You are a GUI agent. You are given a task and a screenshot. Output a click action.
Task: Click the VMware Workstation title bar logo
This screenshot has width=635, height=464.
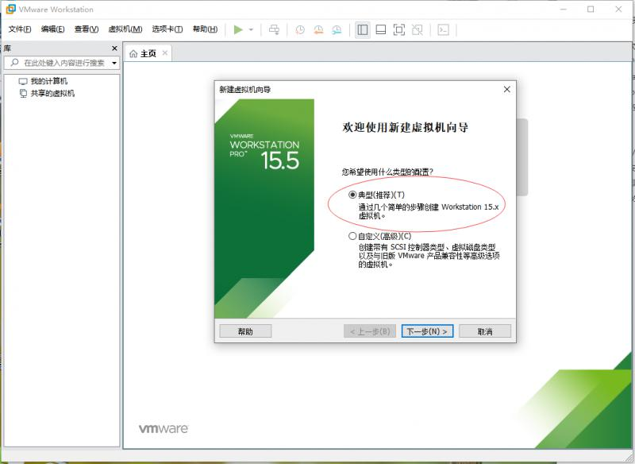[x=10, y=9]
